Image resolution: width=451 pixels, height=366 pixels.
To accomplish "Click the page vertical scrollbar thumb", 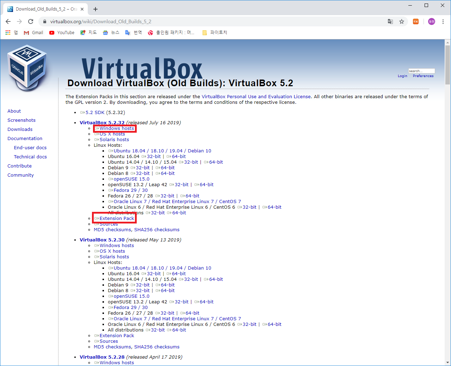I will point(447,65).
